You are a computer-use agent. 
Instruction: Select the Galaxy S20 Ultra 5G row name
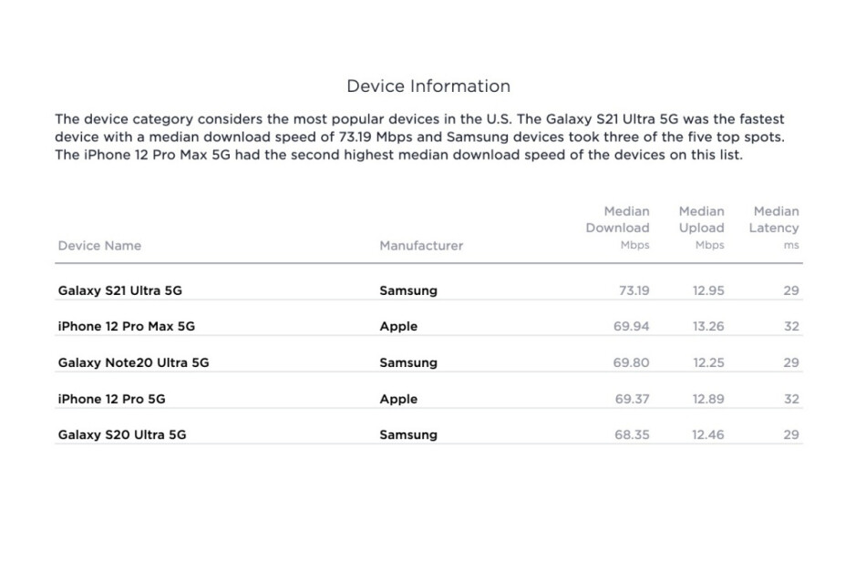click(x=122, y=435)
